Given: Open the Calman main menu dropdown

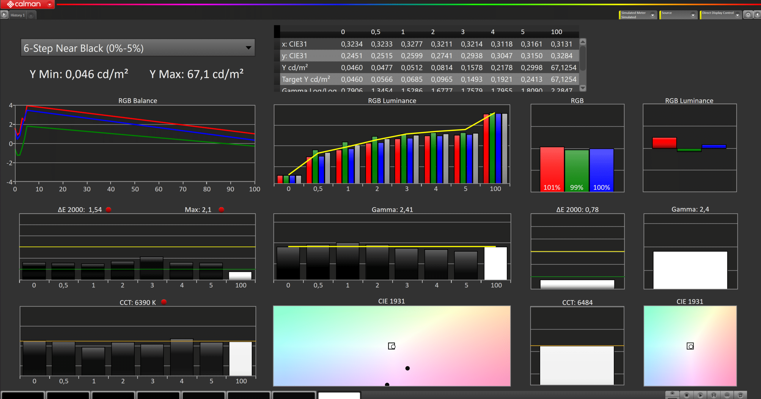Looking at the screenshot, I should (50, 4).
